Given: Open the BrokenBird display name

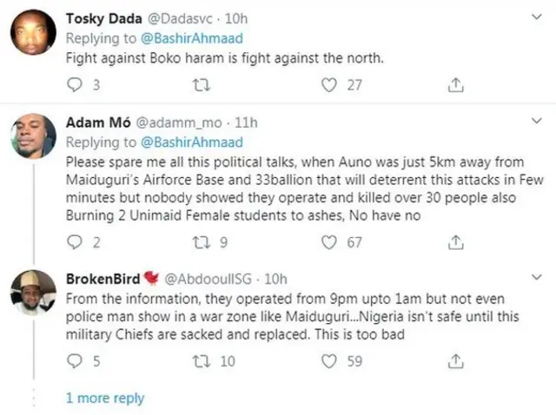Looking at the screenshot, I should click(x=104, y=279).
